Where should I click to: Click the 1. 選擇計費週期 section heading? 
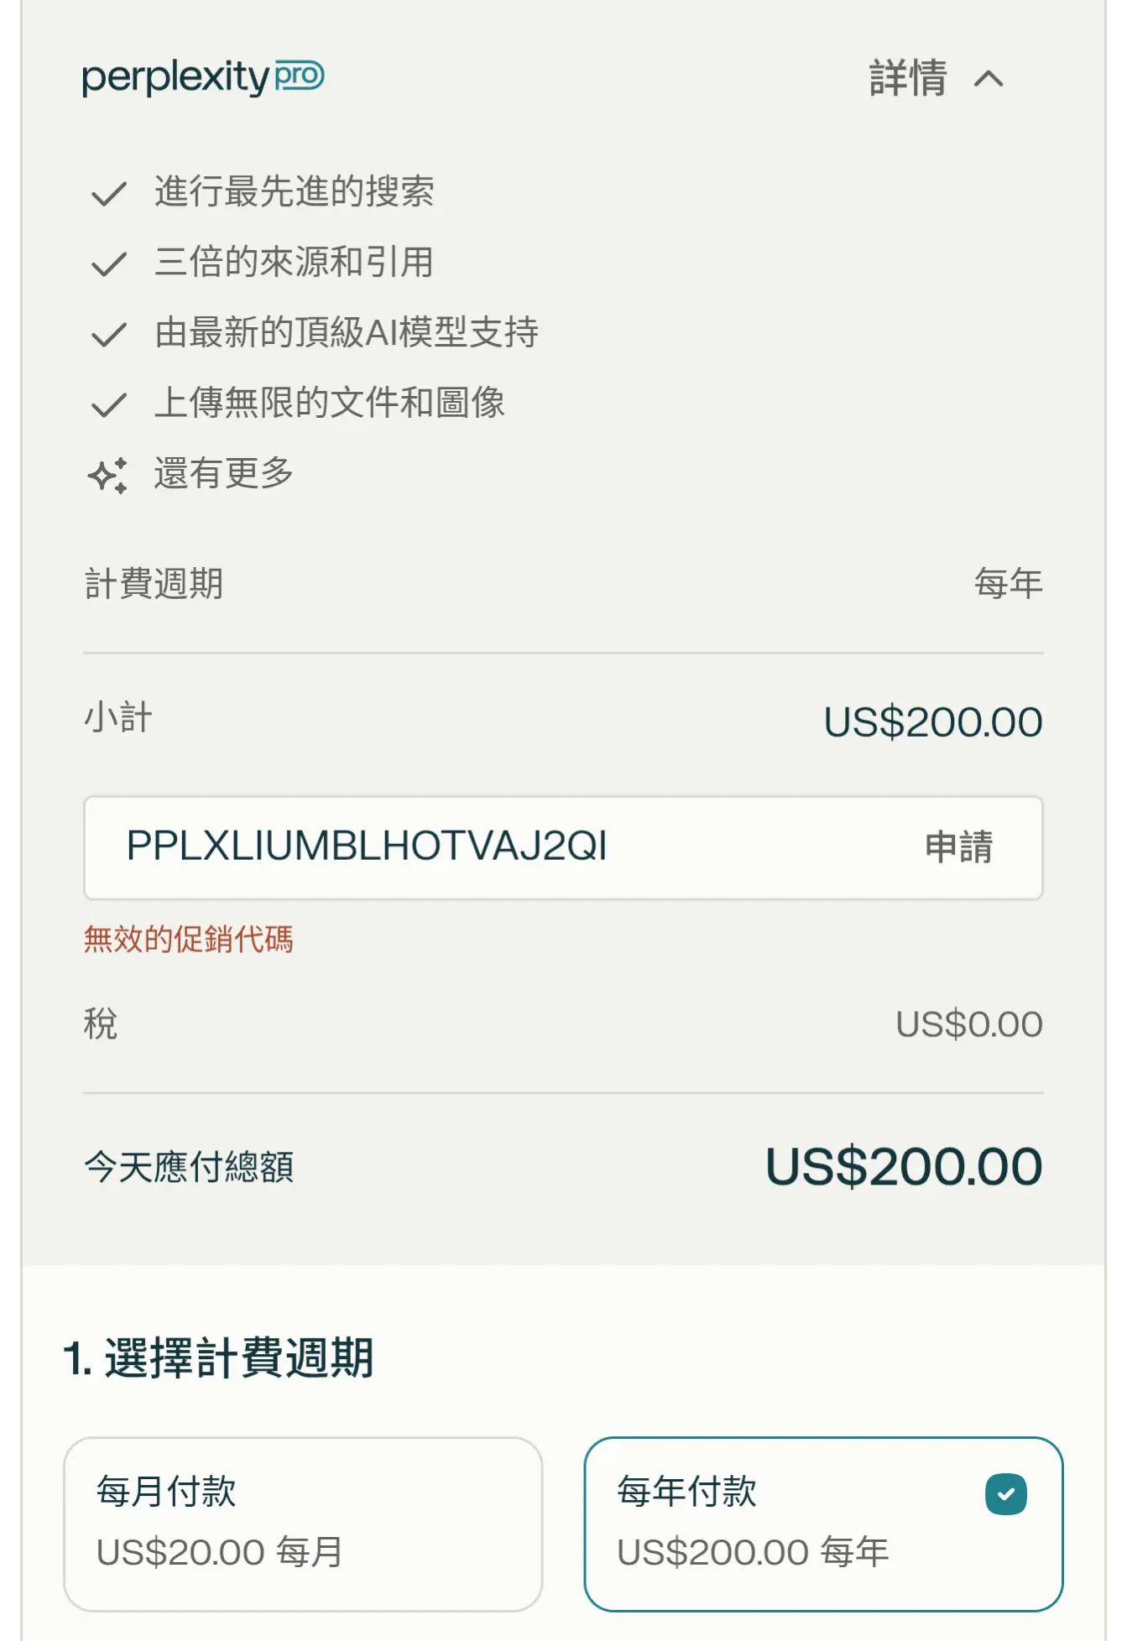click(218, 1357)
